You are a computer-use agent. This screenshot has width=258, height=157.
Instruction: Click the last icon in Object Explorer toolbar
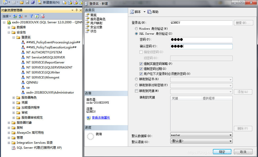click(x=42, y=16)
